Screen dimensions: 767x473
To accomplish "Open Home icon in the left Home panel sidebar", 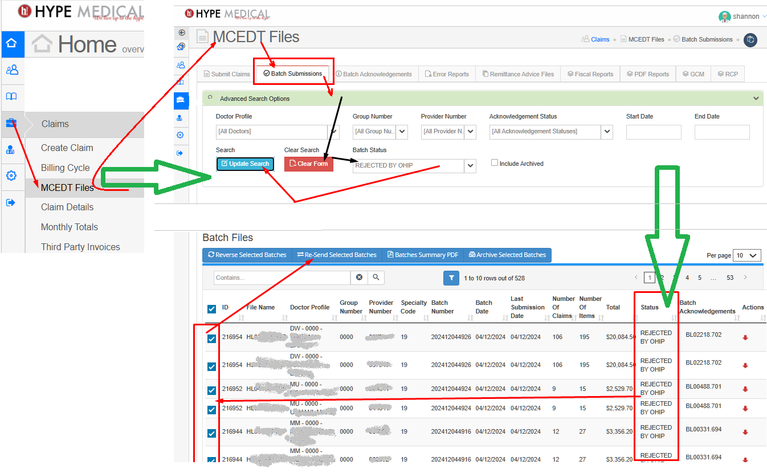I will pos(12,43).
